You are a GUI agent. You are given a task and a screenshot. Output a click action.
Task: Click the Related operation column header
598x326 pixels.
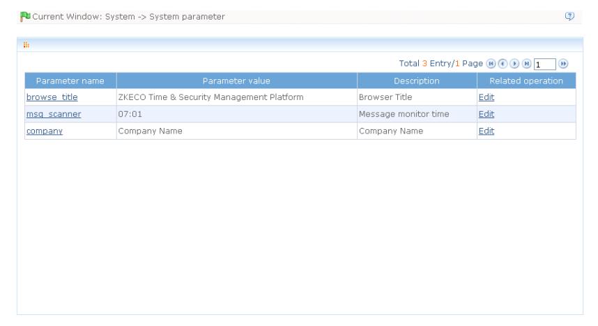(526, 81)
